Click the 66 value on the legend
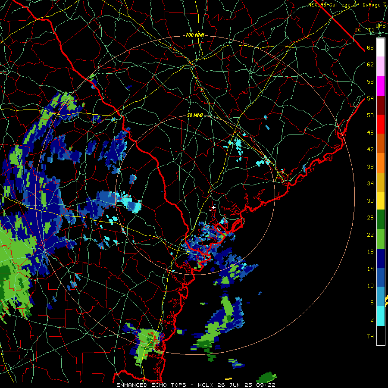Screen dimensions: 388x388 tap(370, 47)
